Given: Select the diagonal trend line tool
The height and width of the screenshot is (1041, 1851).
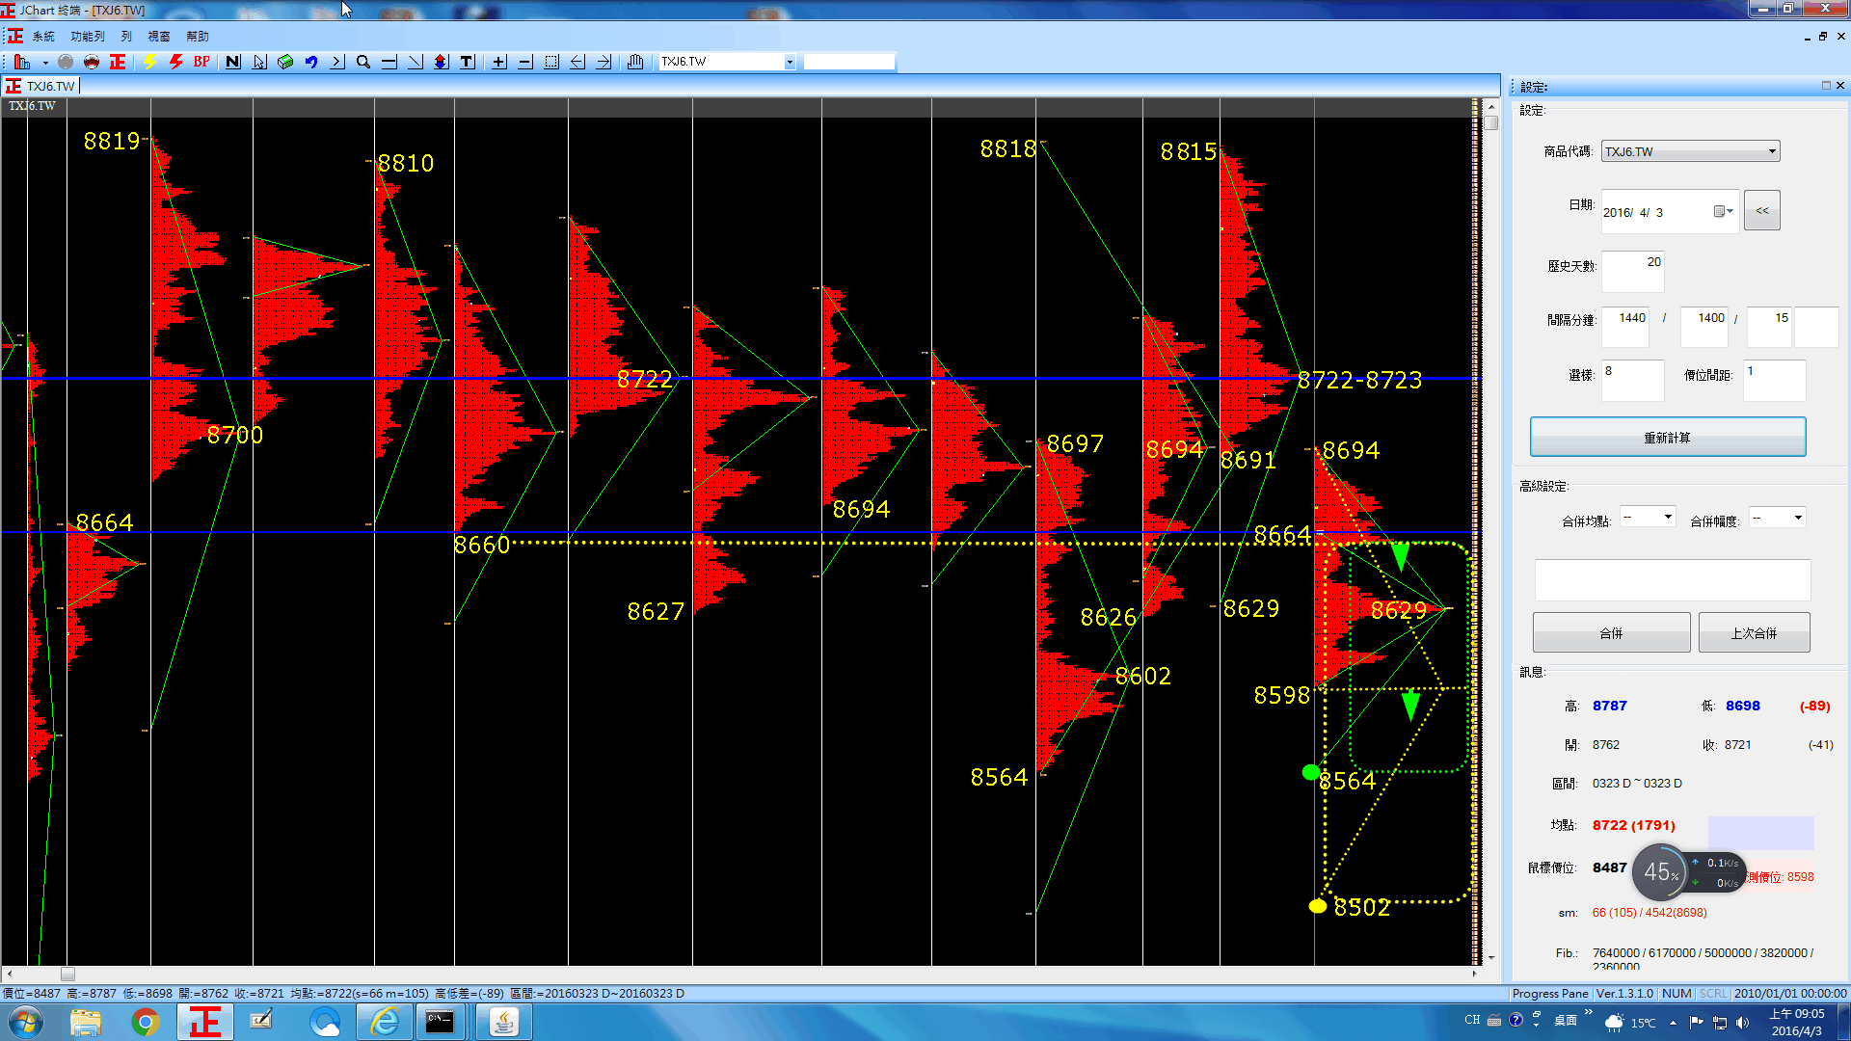Looking at the screenshot, I should [416, 62].
